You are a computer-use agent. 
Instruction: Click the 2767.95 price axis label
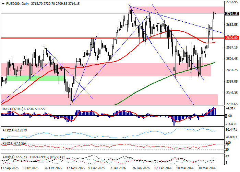pos(232,2)
